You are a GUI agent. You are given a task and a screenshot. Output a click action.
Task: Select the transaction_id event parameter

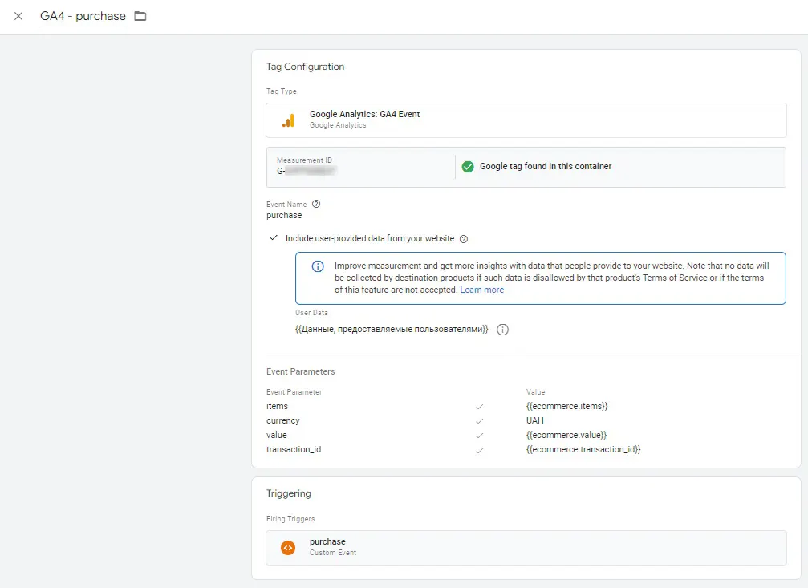(x=294, y=449)
